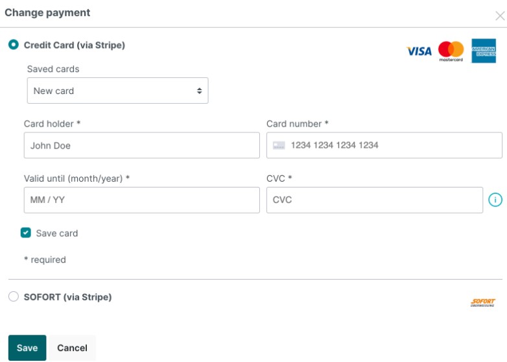
Task: Close the Change payment dialog
Action: pyautogui.click(x=501, y=17)
